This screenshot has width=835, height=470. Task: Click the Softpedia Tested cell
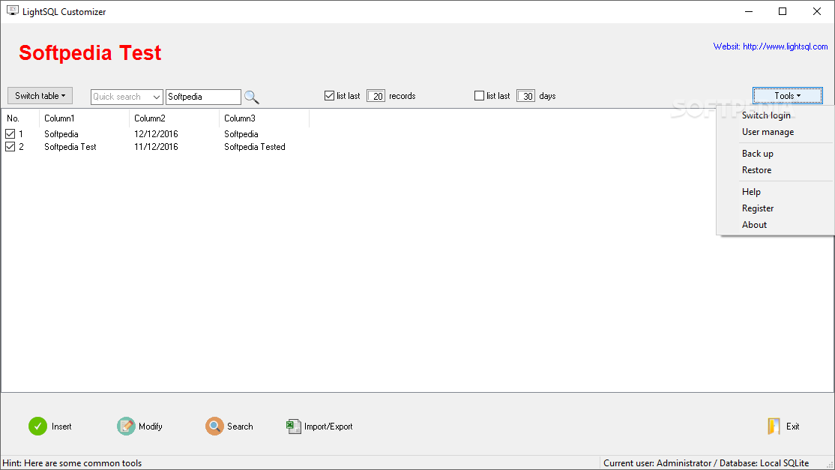[255, 146]
